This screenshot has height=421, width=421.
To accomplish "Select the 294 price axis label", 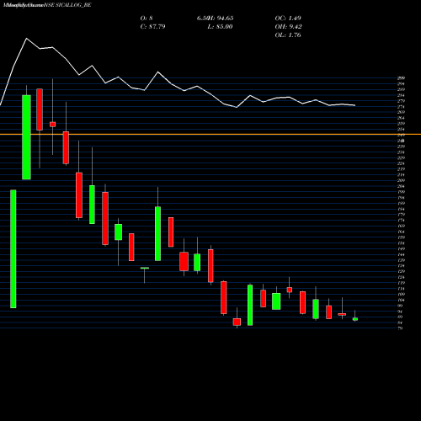I will pos(401,83).
